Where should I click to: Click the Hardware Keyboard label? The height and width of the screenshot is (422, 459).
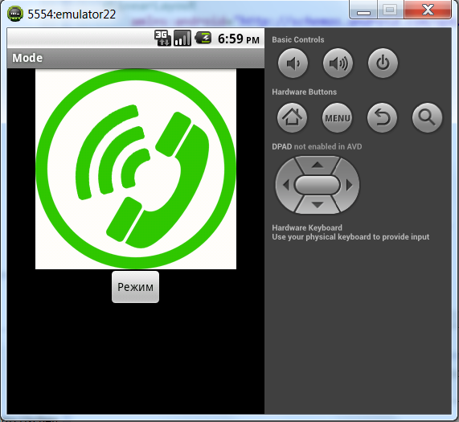click(307, 227)
